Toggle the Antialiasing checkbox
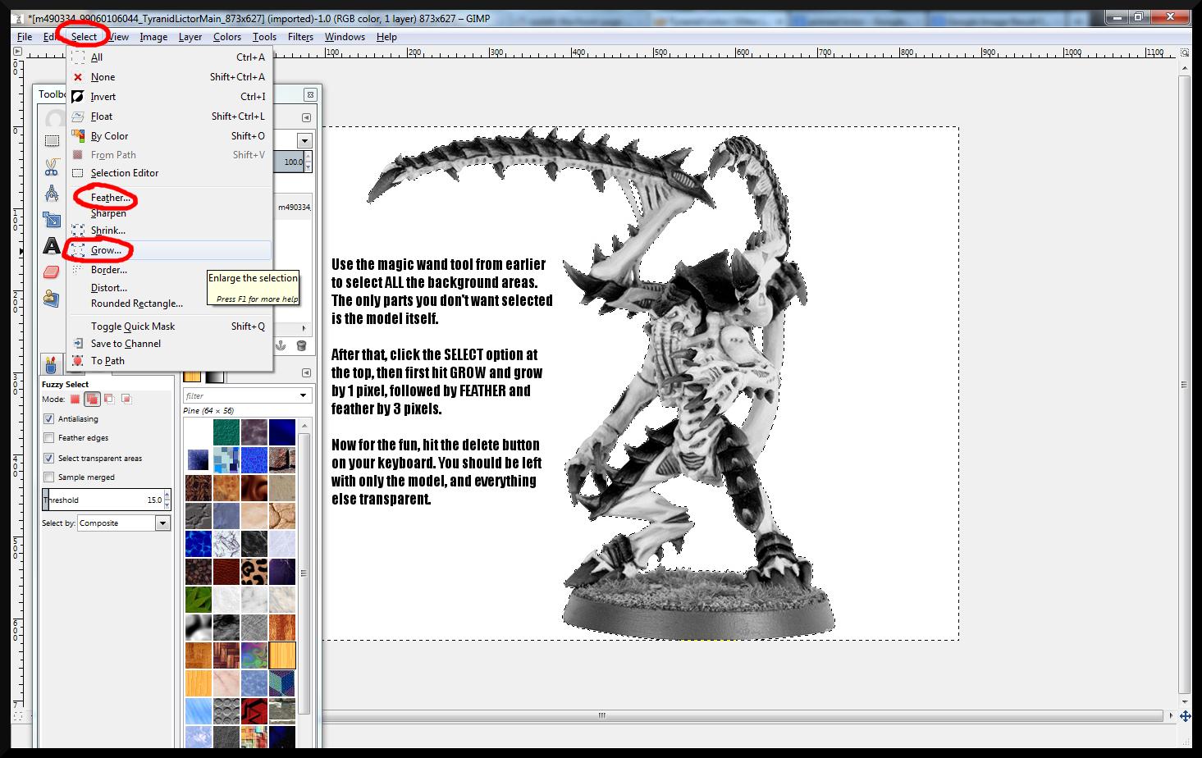Image resolution: width=1202 pixels, height=758 pixels. [x=48, y=419]
